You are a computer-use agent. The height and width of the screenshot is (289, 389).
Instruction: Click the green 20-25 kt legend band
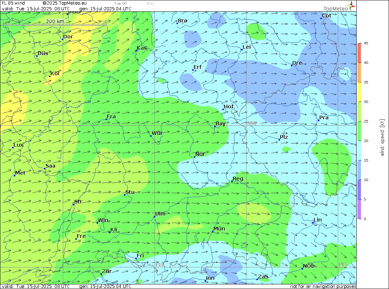360,131
